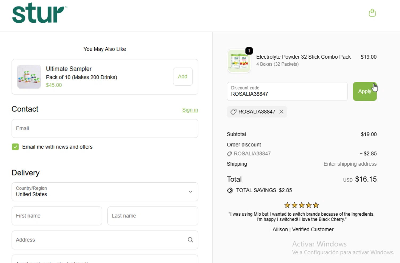Click the tag icon beside Total Savings
Viewport: 400px width, 263px height.
point(230,190)
